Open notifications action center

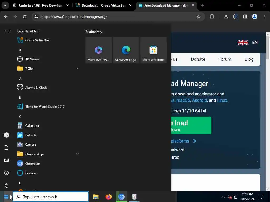pyautogui.click(x=261, y=197)
